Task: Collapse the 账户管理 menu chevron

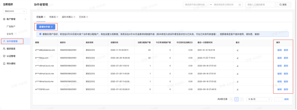Action: tap(26, 19)
